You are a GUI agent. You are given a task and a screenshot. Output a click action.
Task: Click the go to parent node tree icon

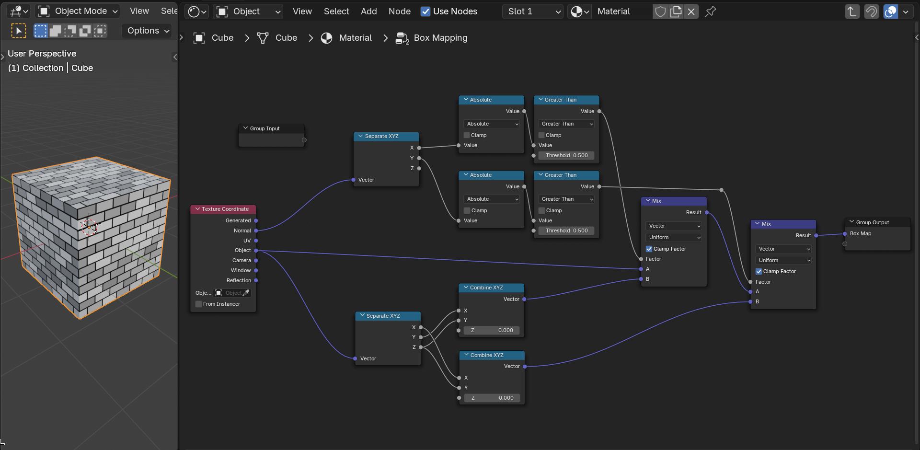852,12
